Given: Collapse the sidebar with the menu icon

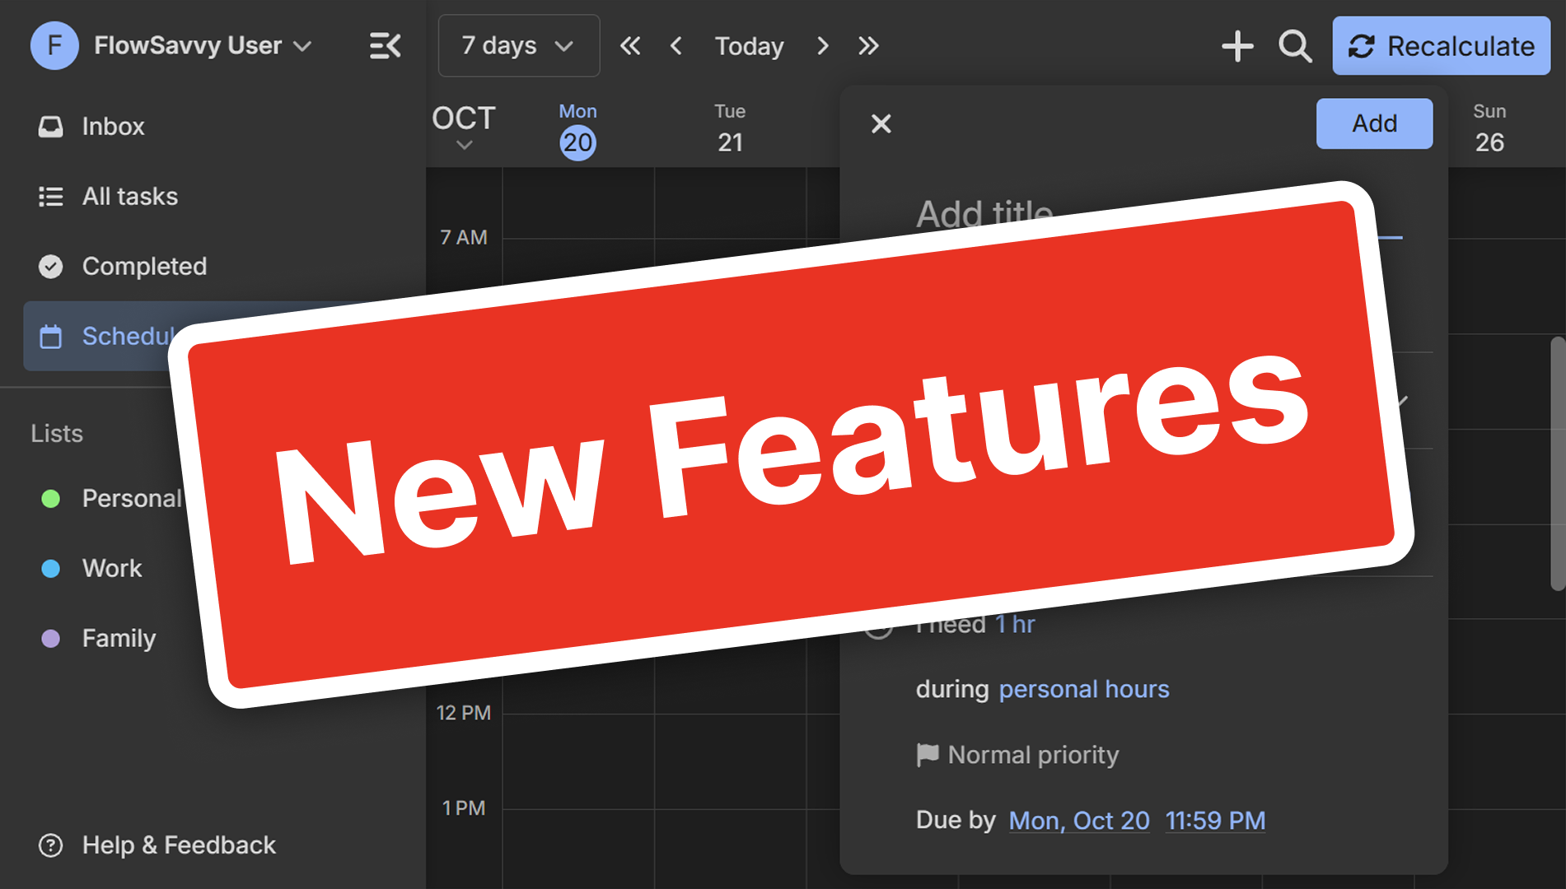Looking at the screenshot, I should (x=385, y=46).
